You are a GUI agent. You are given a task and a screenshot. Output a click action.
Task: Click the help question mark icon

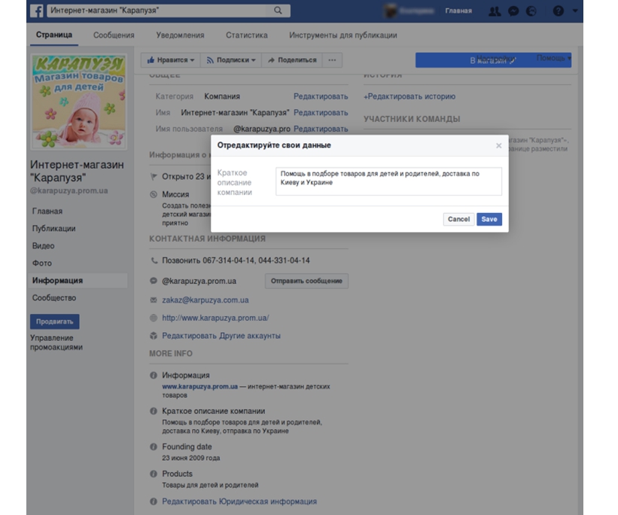(558, 11)
